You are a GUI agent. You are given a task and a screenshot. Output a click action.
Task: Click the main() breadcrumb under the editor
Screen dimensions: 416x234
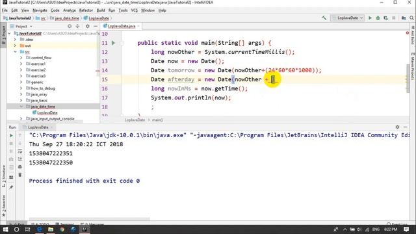157,120
